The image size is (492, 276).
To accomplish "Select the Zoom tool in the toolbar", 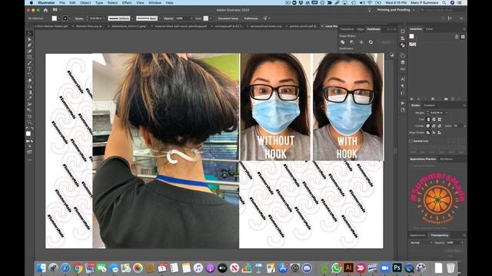I will [29, 122].
